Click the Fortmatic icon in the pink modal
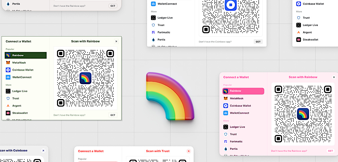Viewport: 338px width, 162px height. [226, 142]
